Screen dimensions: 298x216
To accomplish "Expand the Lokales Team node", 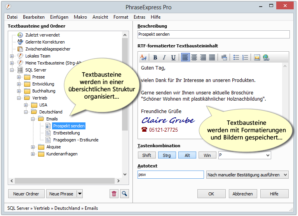I will (x=12, y=56).
